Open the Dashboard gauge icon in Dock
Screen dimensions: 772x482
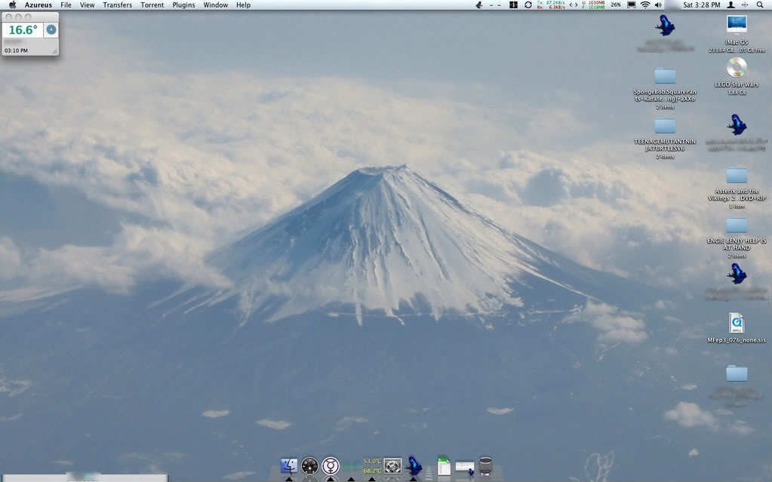(309, 465)
